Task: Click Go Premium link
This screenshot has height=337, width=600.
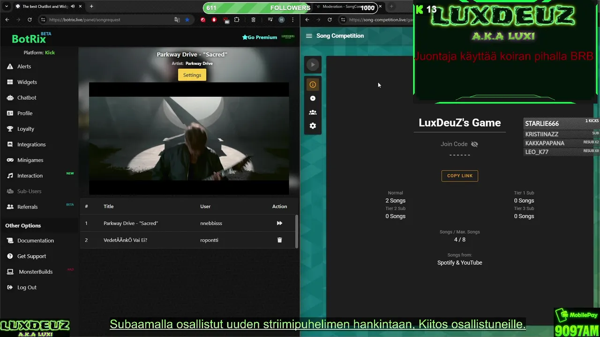Action: point(260,37)
